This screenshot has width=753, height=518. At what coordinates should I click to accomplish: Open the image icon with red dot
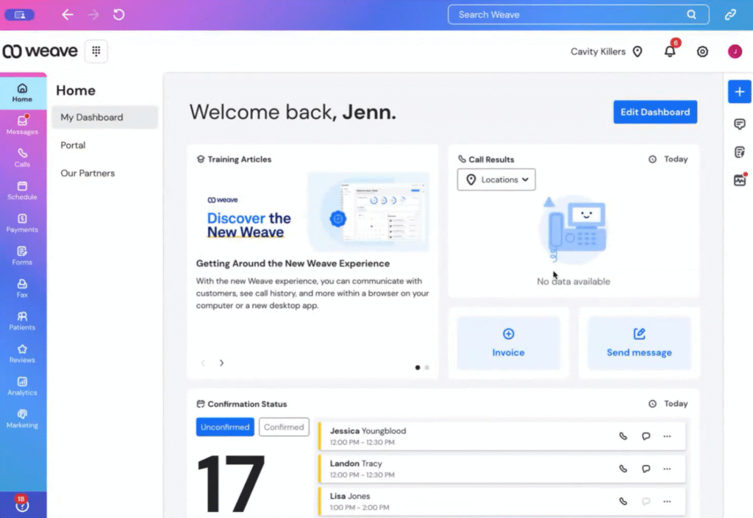[x=740, y=180]
